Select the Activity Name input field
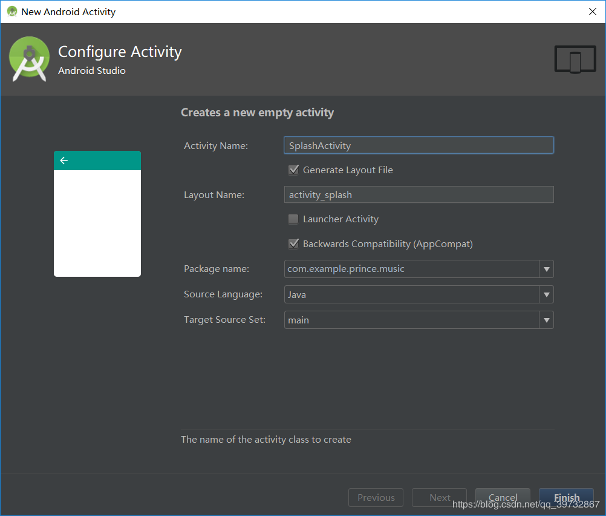 [x=419, y=145]
